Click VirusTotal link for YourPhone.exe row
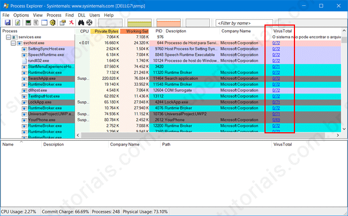This screenshot has width=348, height=216. 276,120
